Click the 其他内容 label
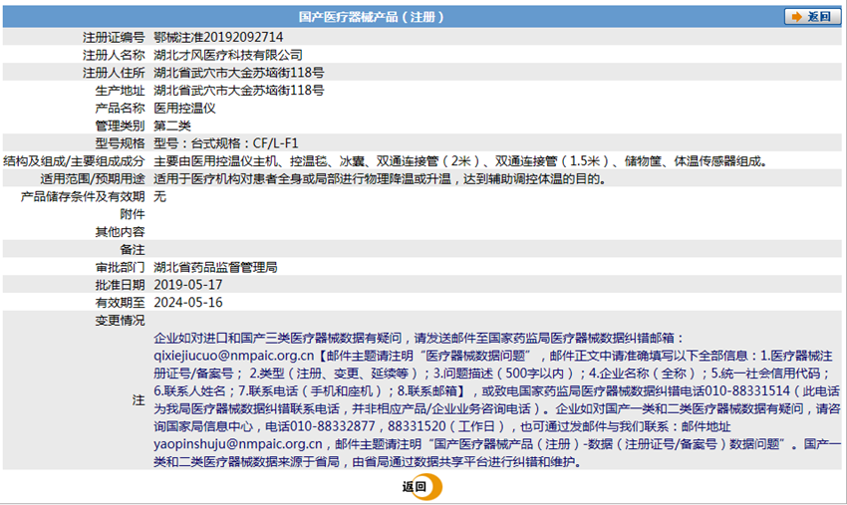This screenshot has height=505, width=847. (x=120, y=232)
